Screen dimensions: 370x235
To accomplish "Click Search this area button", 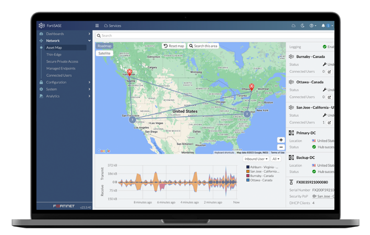I will (x=203, y=46).
